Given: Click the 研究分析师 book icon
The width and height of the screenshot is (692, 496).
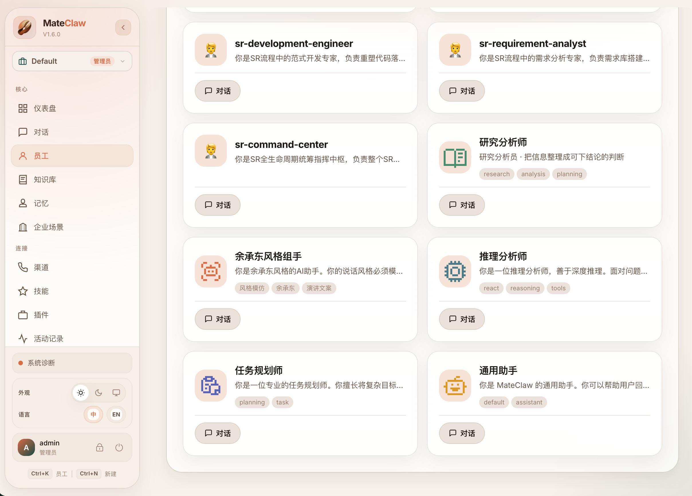Looking at the screenshot, I should click(455, 158).
